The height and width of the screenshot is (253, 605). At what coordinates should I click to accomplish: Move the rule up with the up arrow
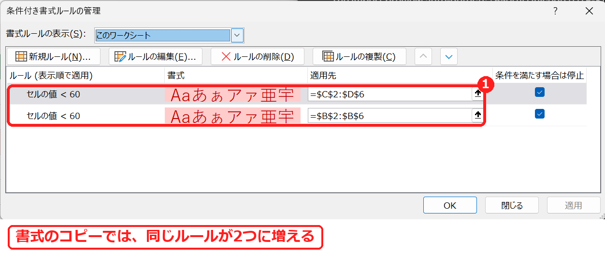424,56
